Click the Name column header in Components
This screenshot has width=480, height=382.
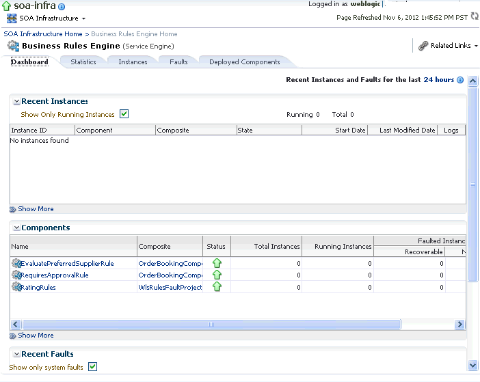pos(73,246)
